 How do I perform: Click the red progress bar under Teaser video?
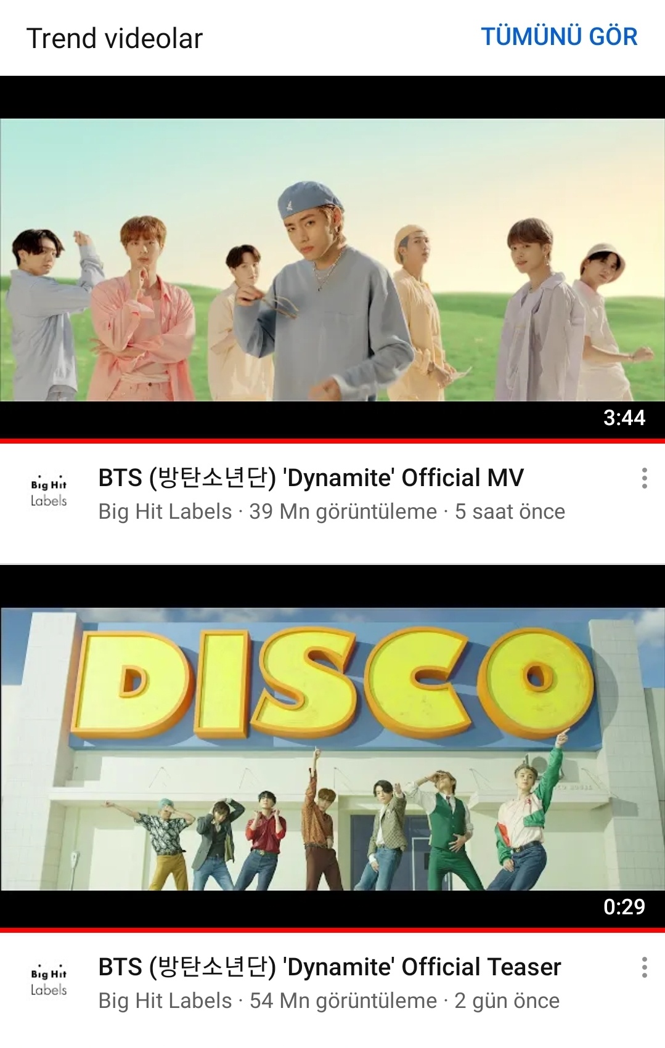332,930
